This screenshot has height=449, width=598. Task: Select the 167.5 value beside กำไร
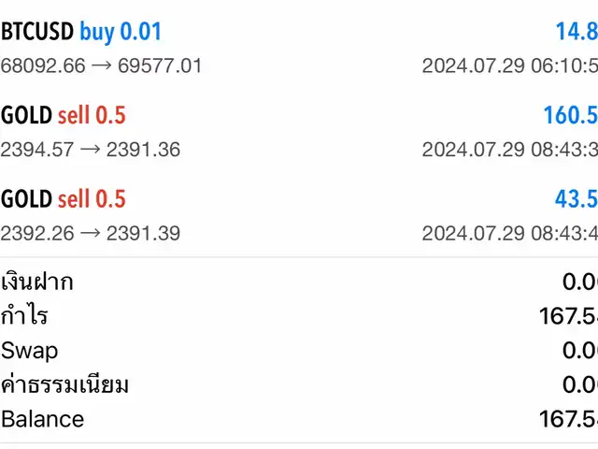[x=568, y=316]
